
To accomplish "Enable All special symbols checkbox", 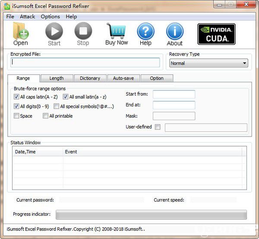I will click(56, 106).
